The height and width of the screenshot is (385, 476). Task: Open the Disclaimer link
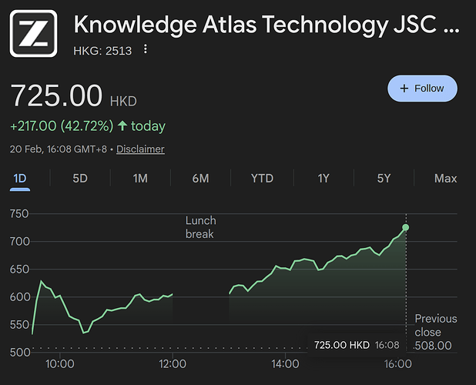tap(140, 149)
